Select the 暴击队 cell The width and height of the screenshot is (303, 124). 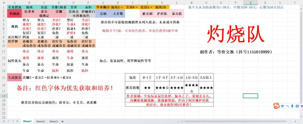click(x=177, y=13)
